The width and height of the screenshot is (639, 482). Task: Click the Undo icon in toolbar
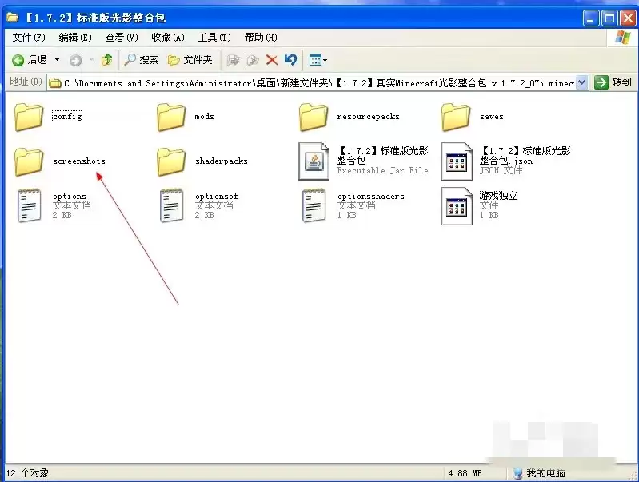[x=290, y=60]
